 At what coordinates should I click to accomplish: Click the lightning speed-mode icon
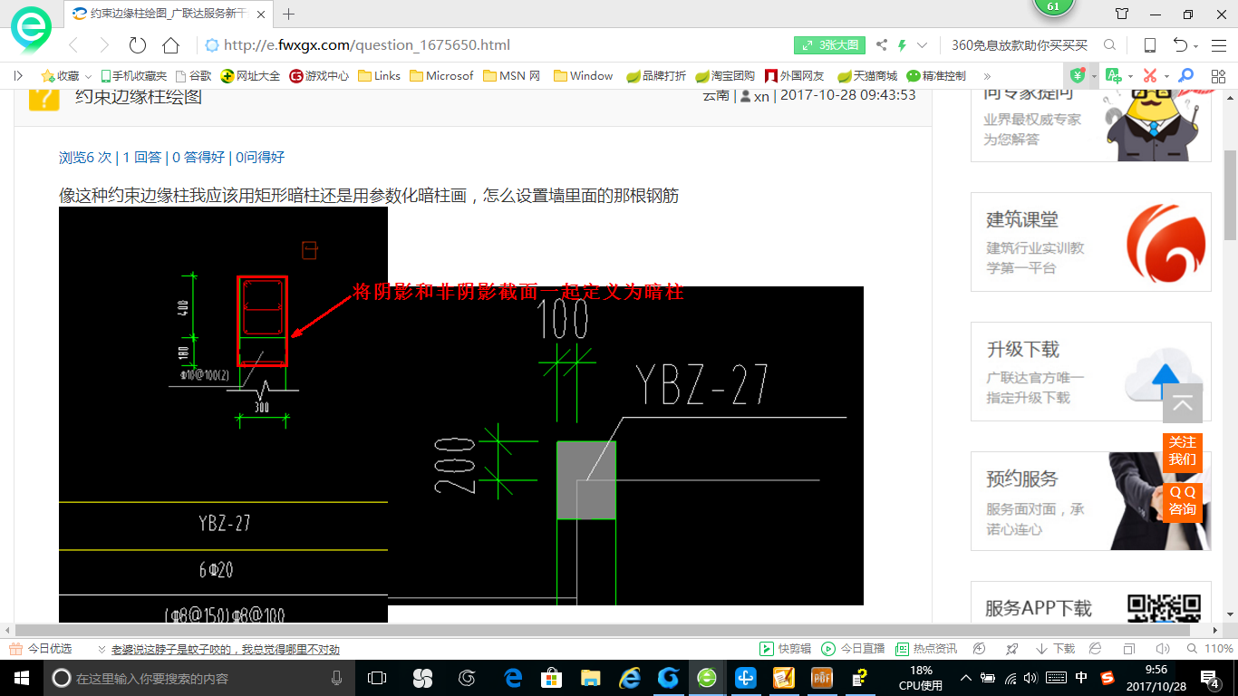point(903,45)
